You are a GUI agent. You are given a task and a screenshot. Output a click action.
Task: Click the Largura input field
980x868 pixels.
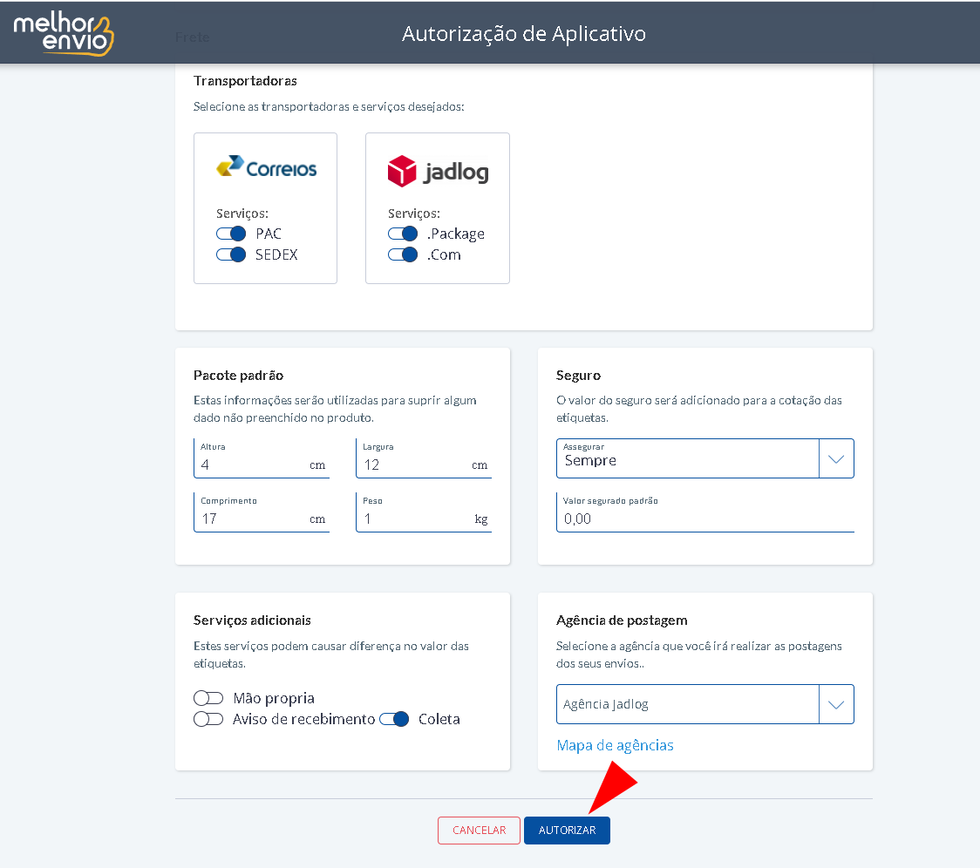point(424,458)
